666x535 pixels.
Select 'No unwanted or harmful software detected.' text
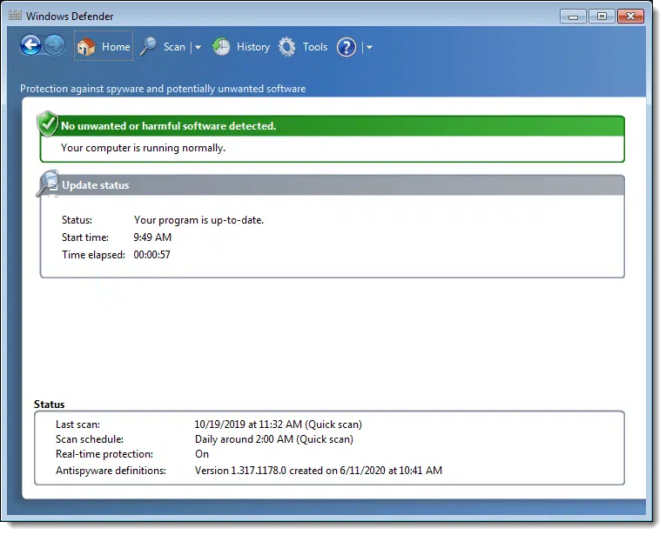coord(168,126)
